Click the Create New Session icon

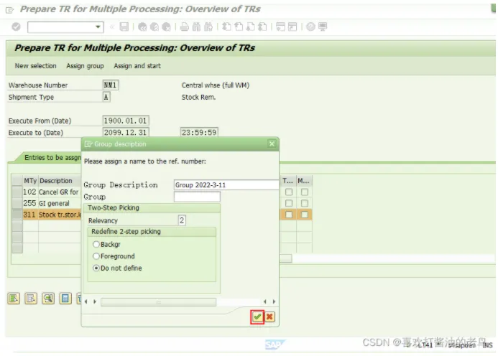280,27
